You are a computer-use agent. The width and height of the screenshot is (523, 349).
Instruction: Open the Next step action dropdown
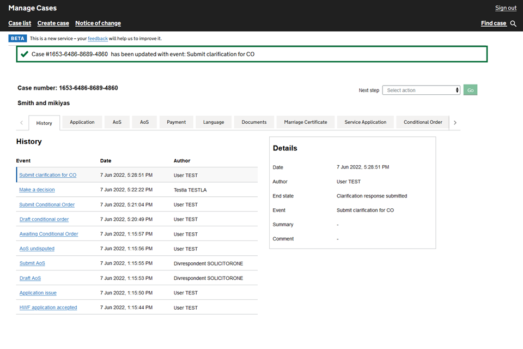pyautogui.click(x=421, y=91)
